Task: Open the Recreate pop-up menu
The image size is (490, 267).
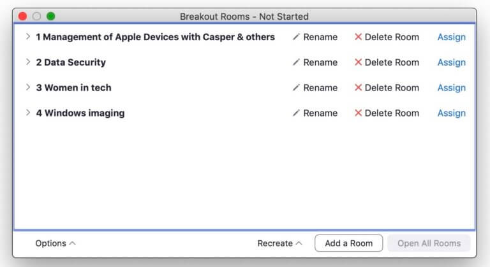Action: (x=279, y=243)
